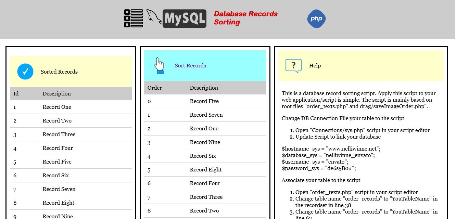Select Record One in Sorted Records list
This screenshot has width=456, height=219.
(x=57, y=107)
